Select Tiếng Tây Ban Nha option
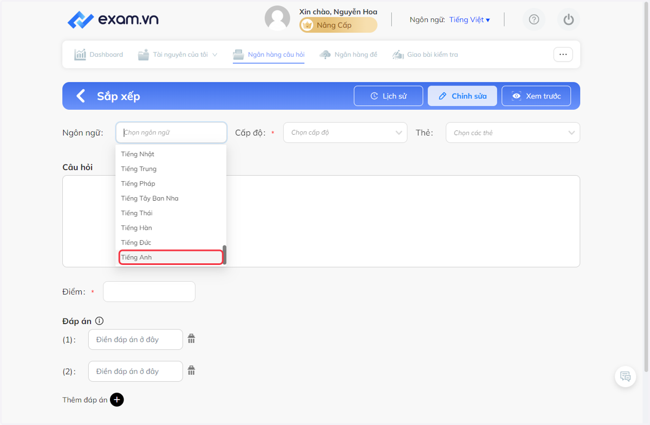The height and width of the screenshot is (425, 650). click(x=171, y=198)
